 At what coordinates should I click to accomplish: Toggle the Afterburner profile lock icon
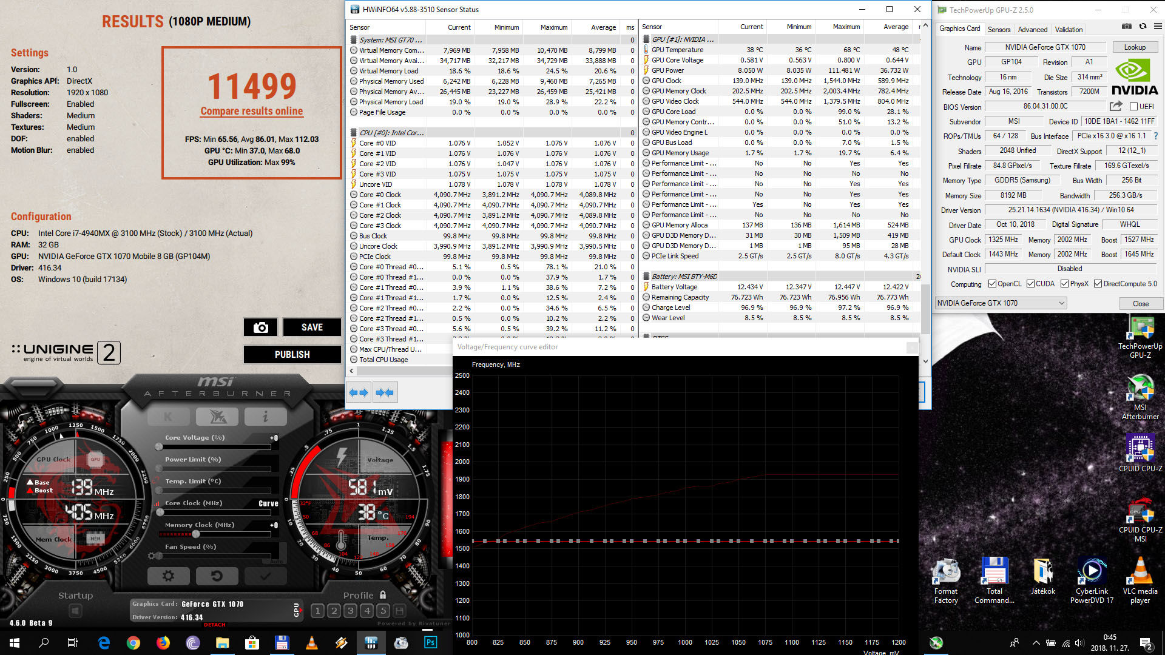[383, 595]
